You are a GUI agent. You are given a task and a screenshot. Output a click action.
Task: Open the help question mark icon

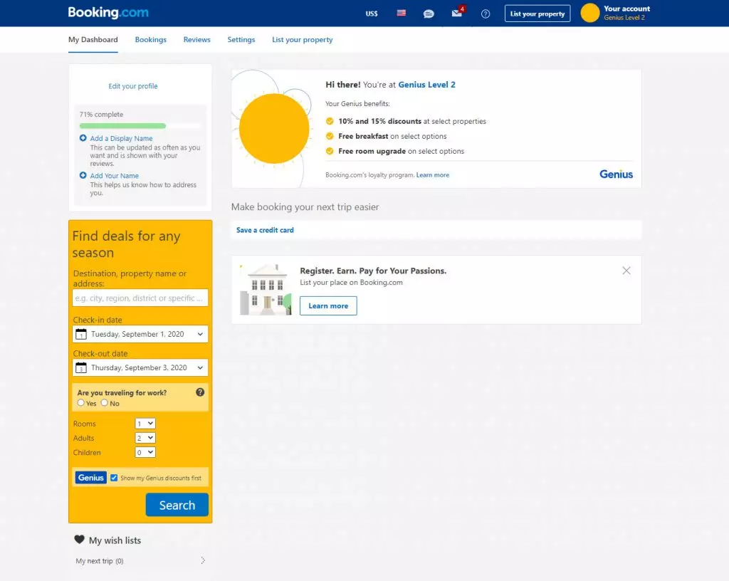(486, 14)
